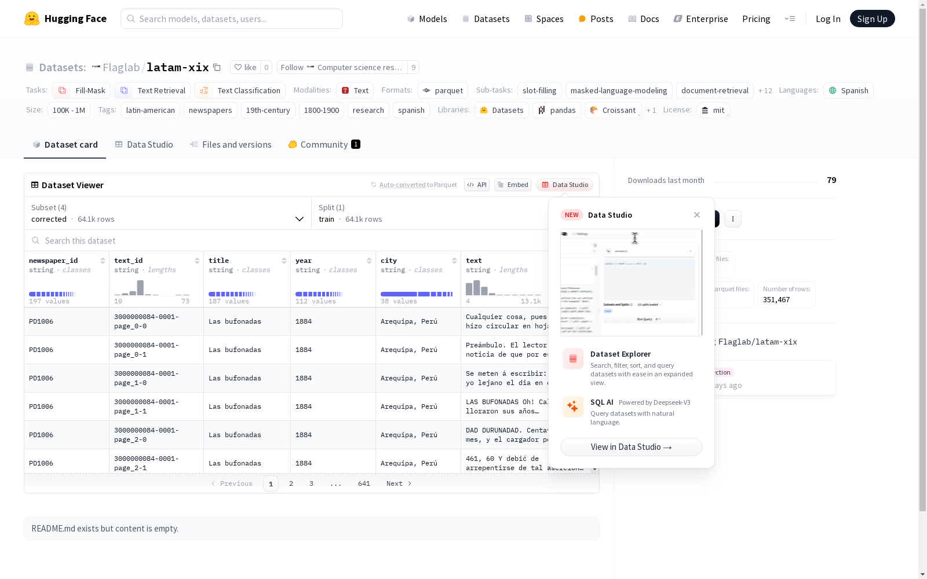The height and width of the screenshot is (579, 927).
Task: Click the Fill-Mask task tag
Action: [82, 90]
